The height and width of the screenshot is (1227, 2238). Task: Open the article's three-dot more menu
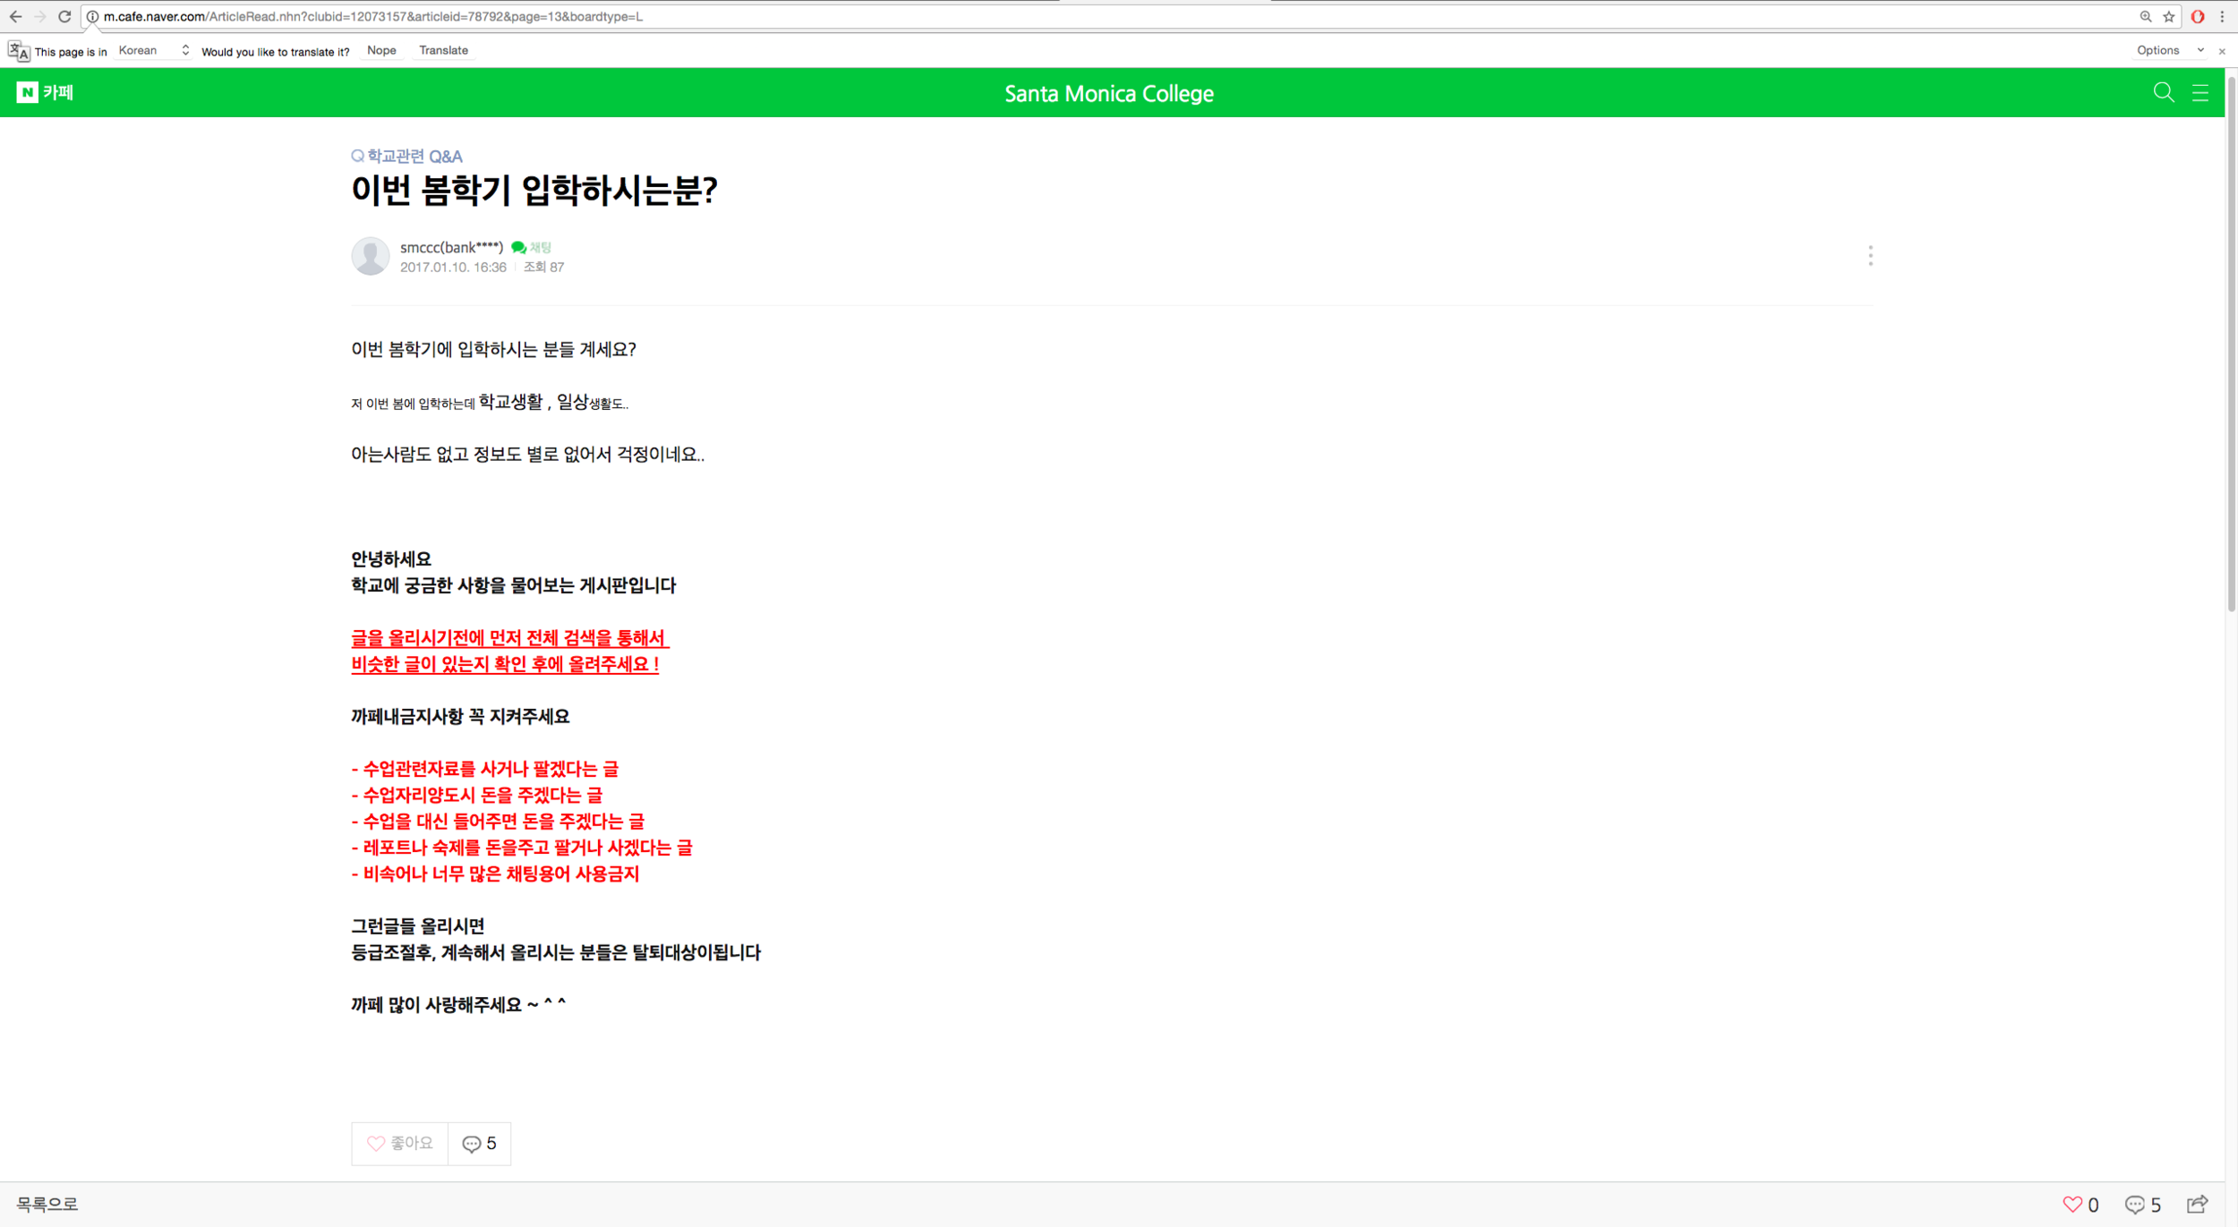(x=1870, y=256)
